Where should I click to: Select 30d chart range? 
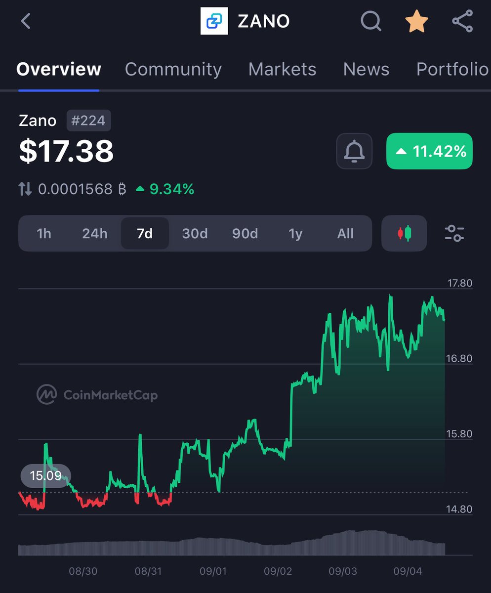tap(195, 233)
